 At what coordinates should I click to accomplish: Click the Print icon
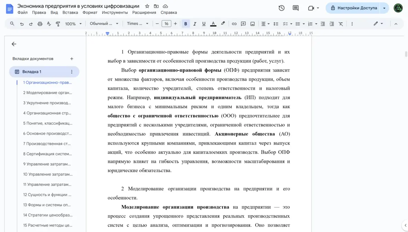click(x=40, y=24)
